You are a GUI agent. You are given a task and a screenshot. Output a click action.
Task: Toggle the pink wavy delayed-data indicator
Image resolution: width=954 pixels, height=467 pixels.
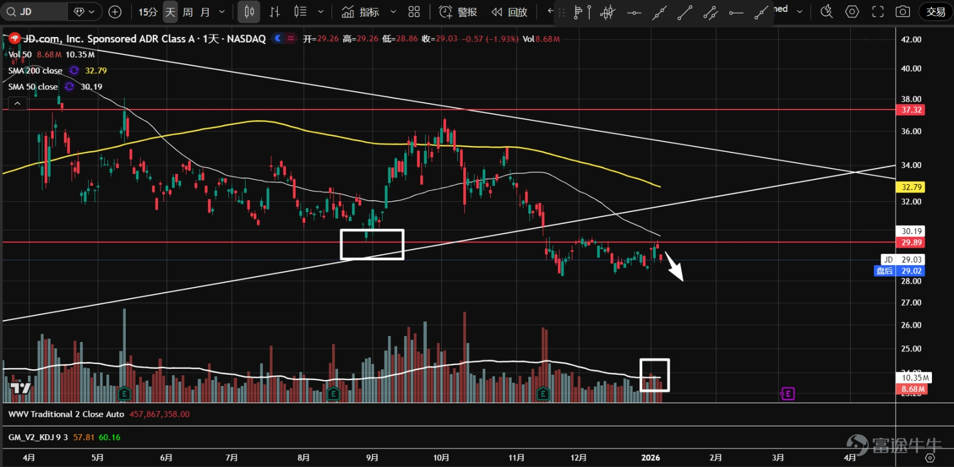[x=291, y=39]
